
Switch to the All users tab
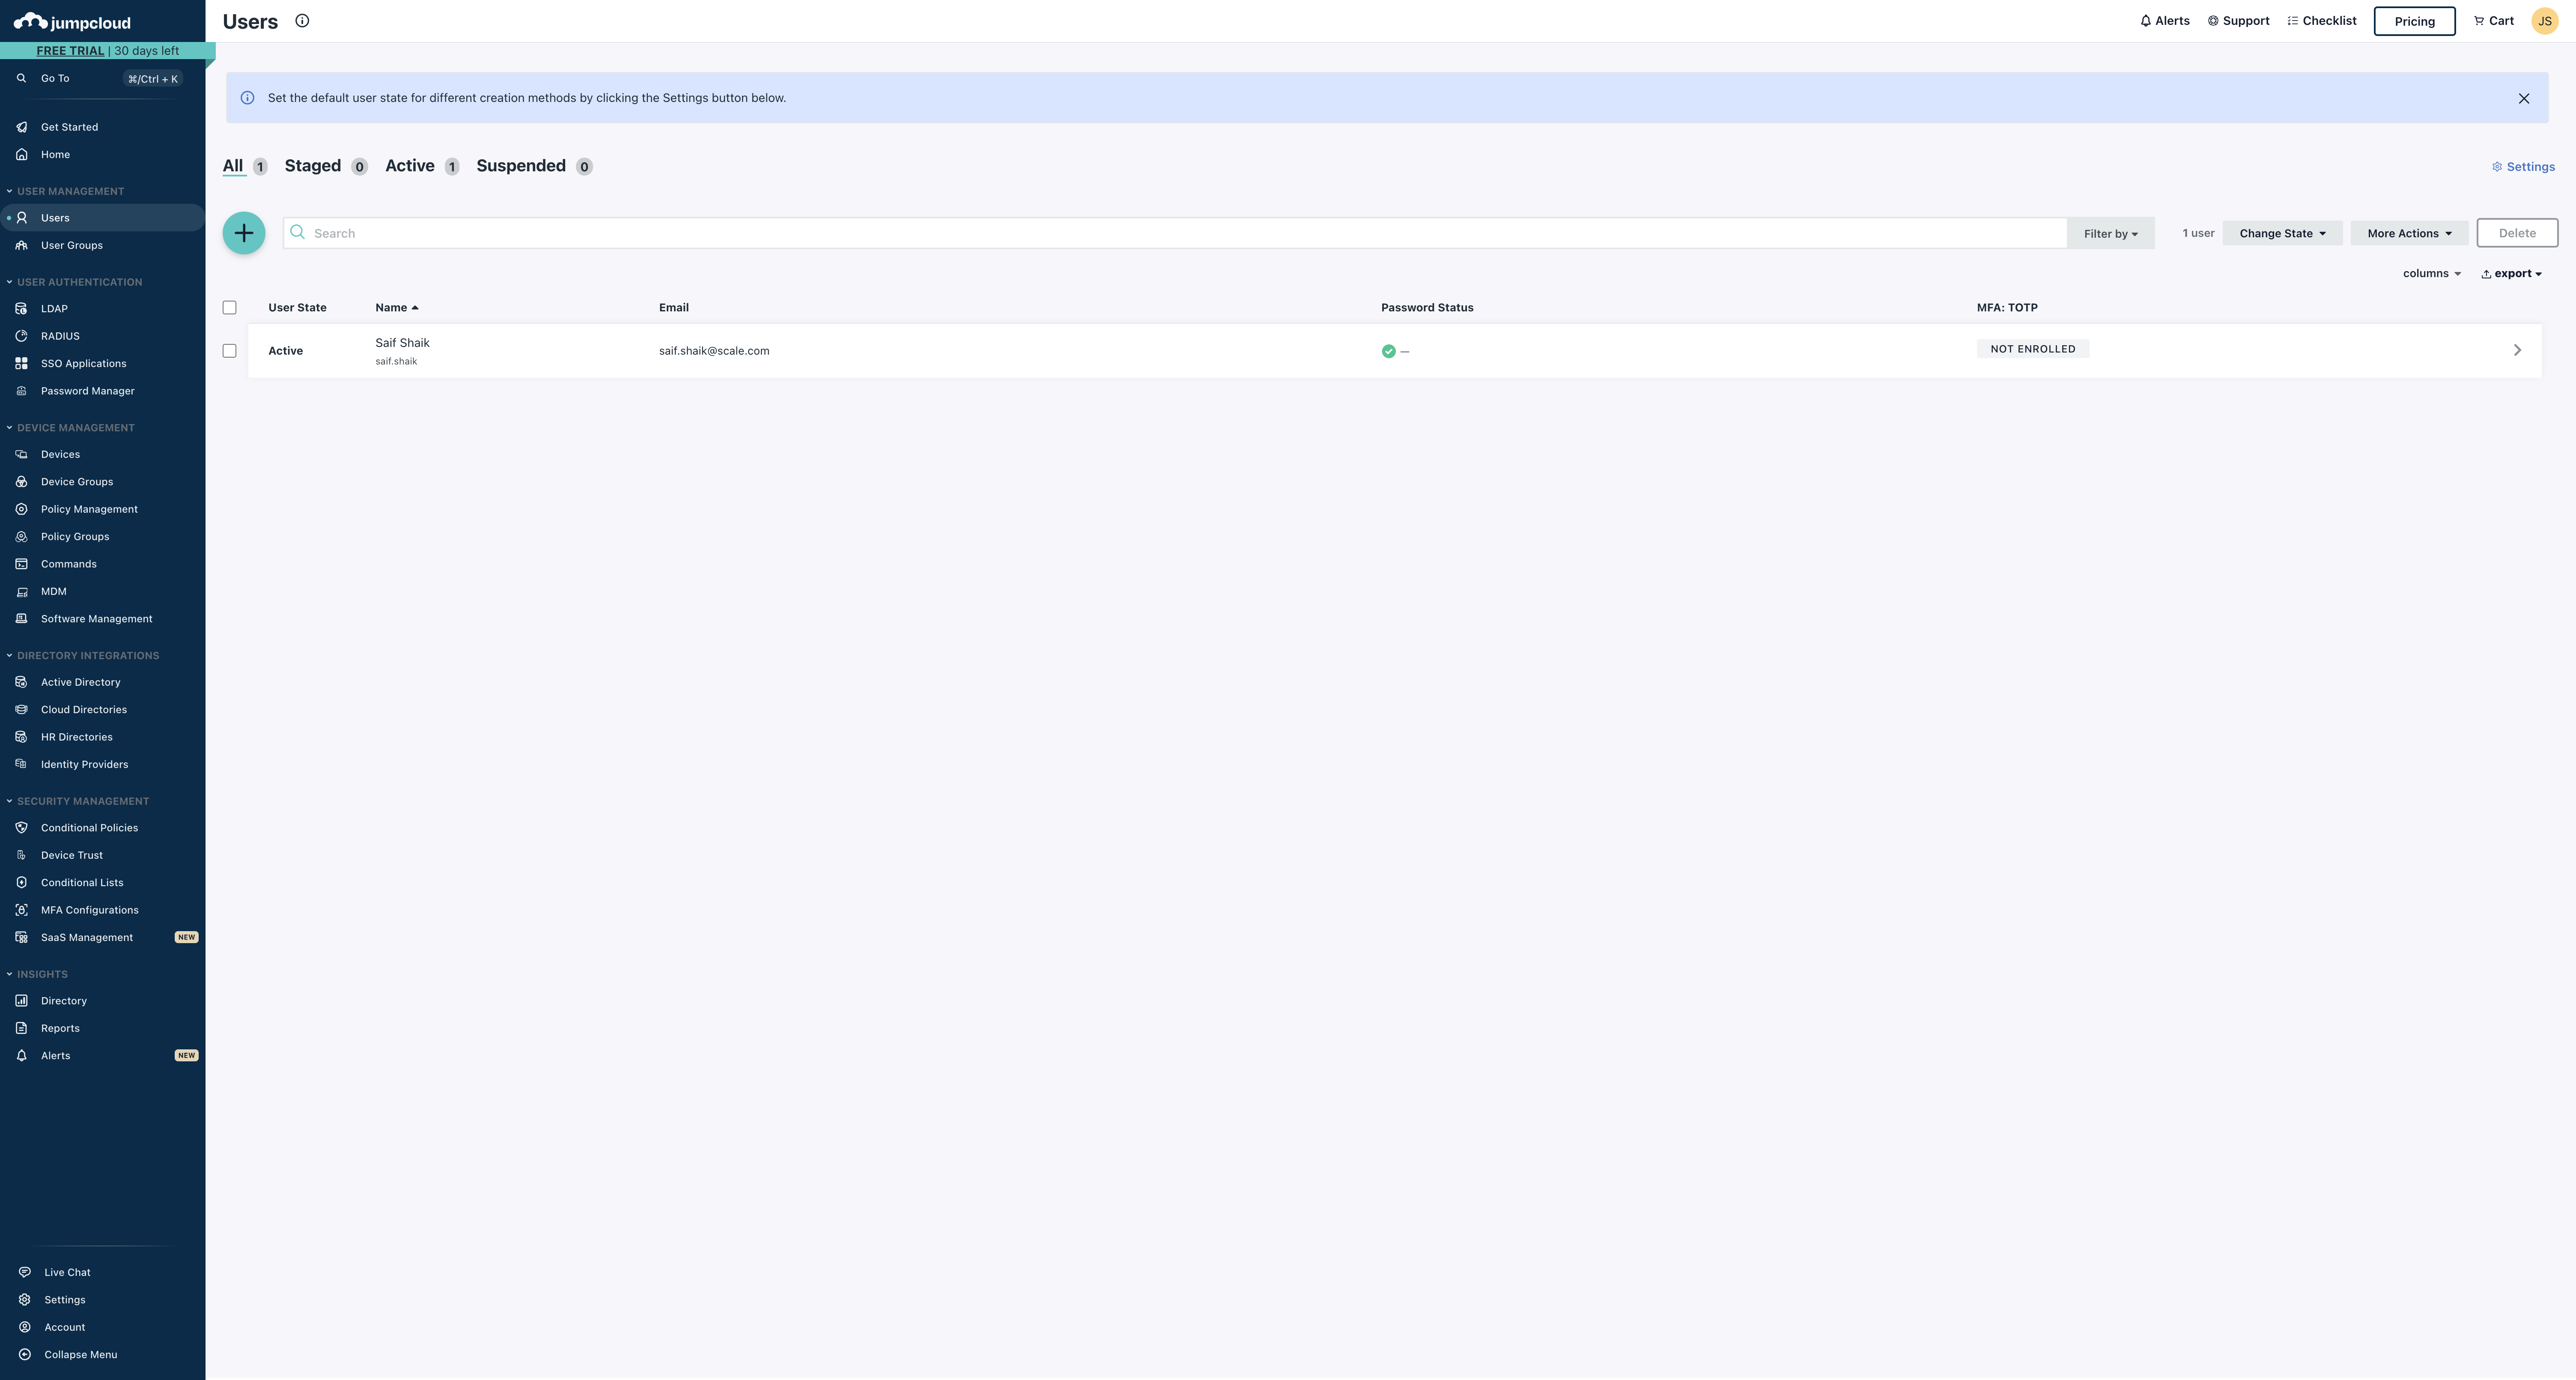click(233, 166)
